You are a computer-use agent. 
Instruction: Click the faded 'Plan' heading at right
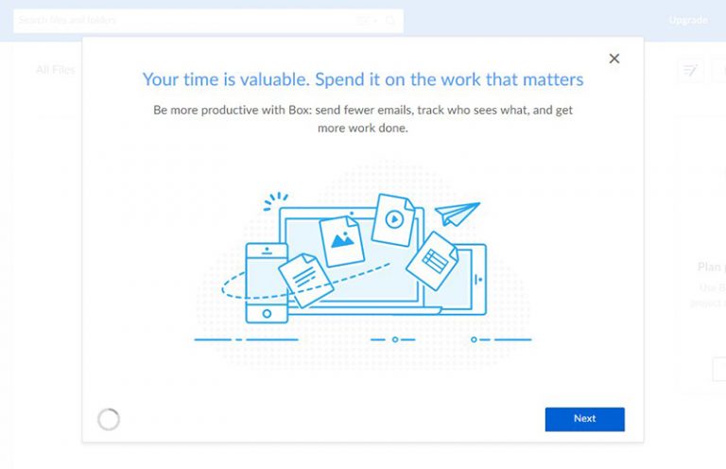pos(710,267)
